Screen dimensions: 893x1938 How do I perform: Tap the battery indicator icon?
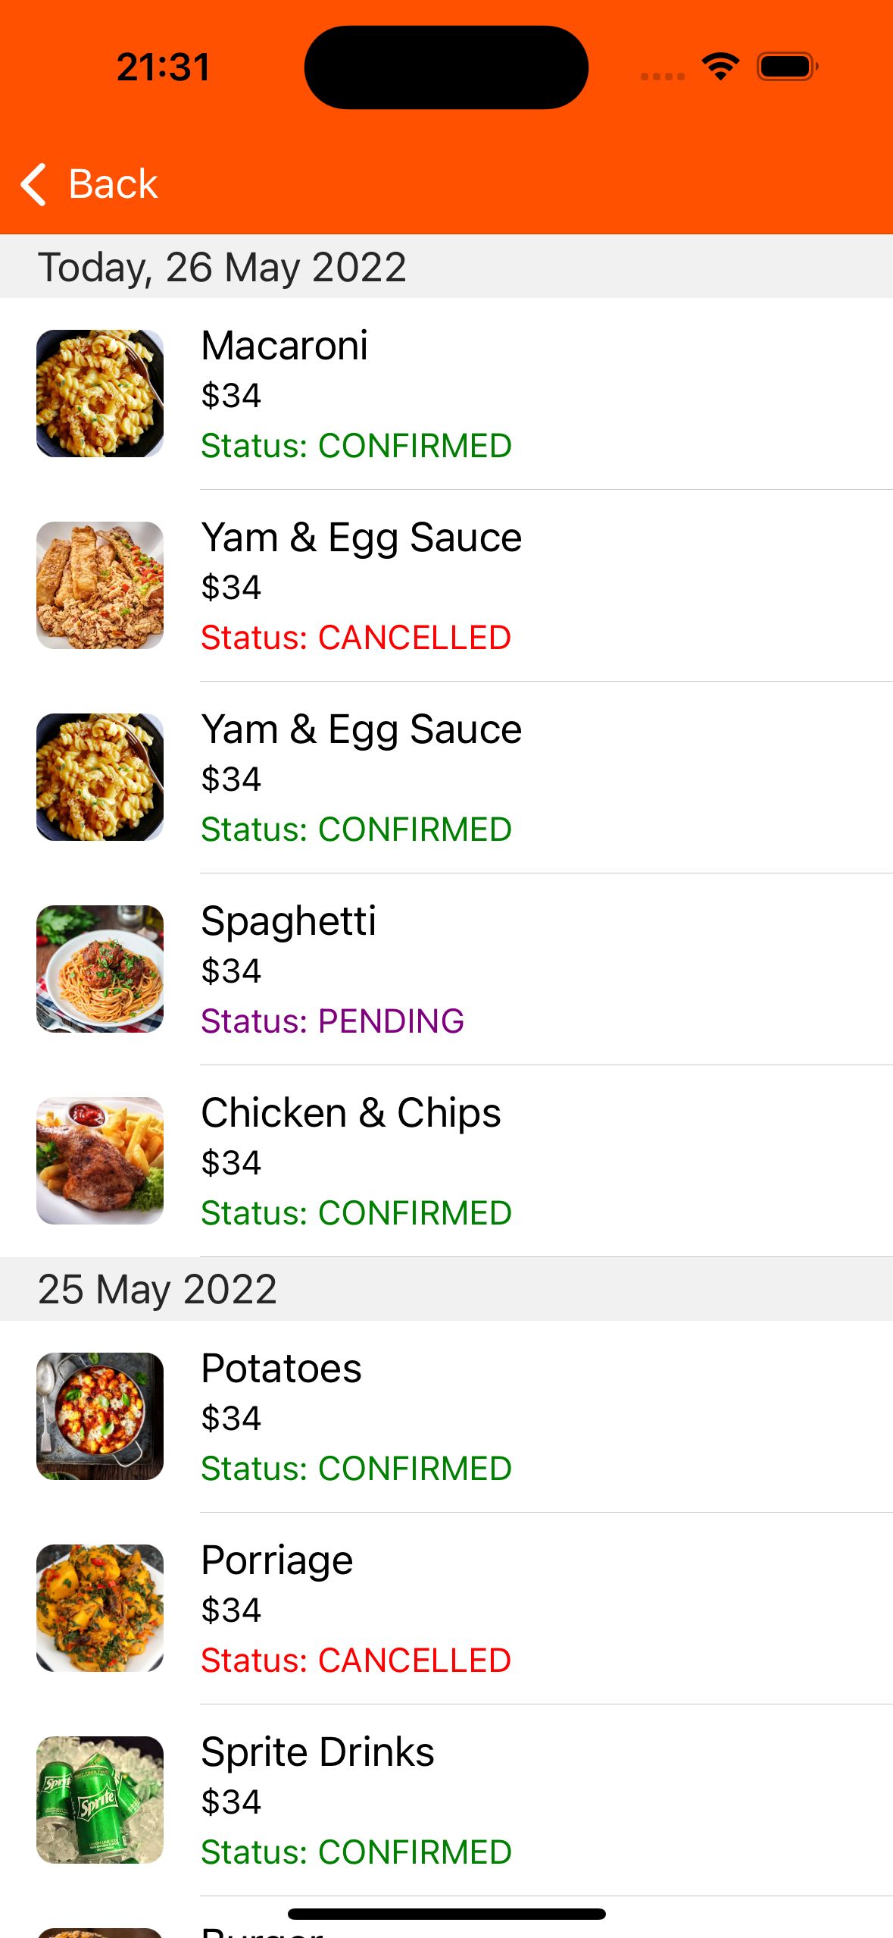786,67
